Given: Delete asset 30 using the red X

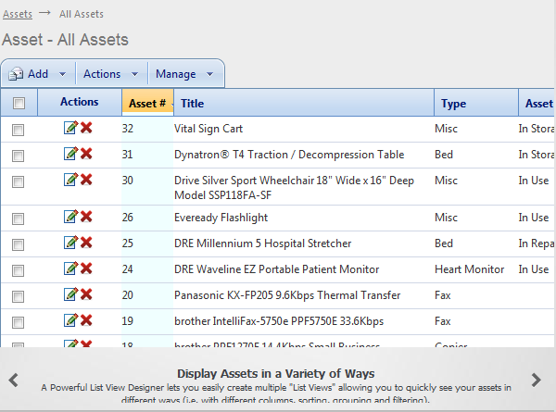Looking at the screenshot, I should [86, 180].
